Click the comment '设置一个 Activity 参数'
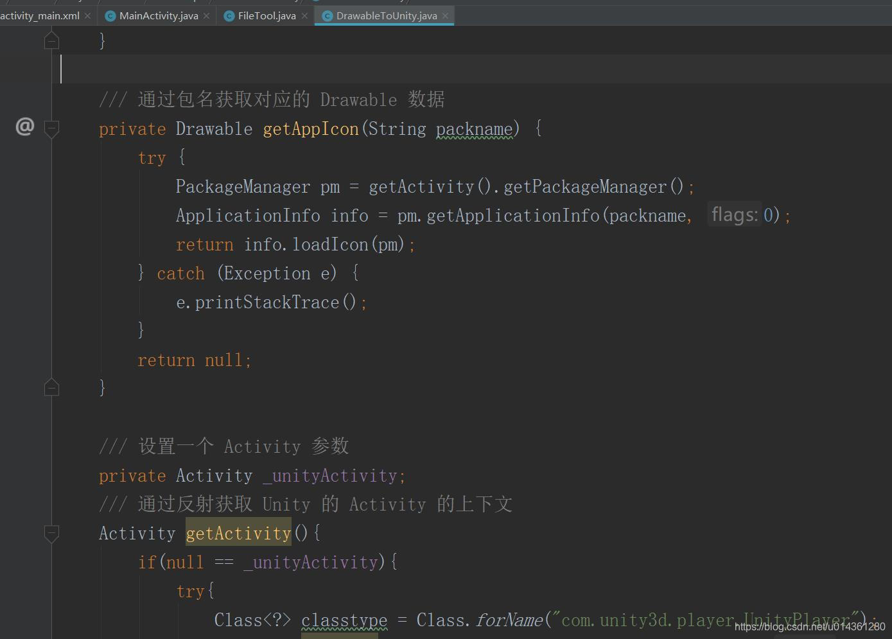This screenshot has height=639, width=892. point(224,446)
